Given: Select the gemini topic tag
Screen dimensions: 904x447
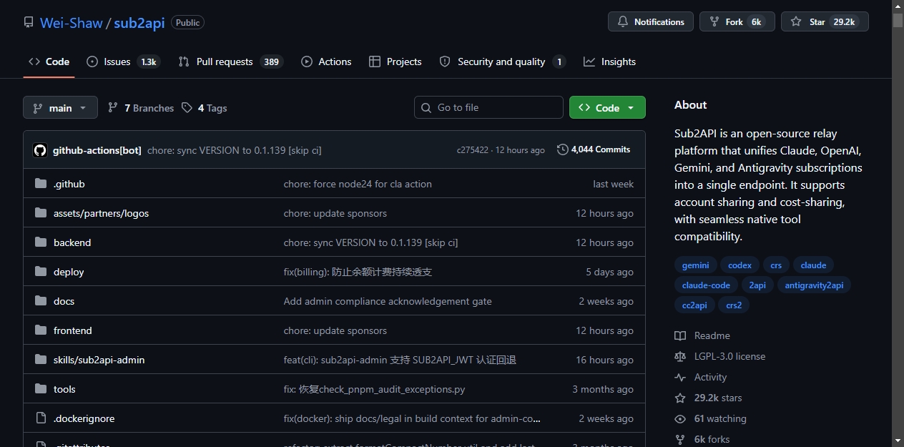Looking at the screenshot, I should pos(695,265).
